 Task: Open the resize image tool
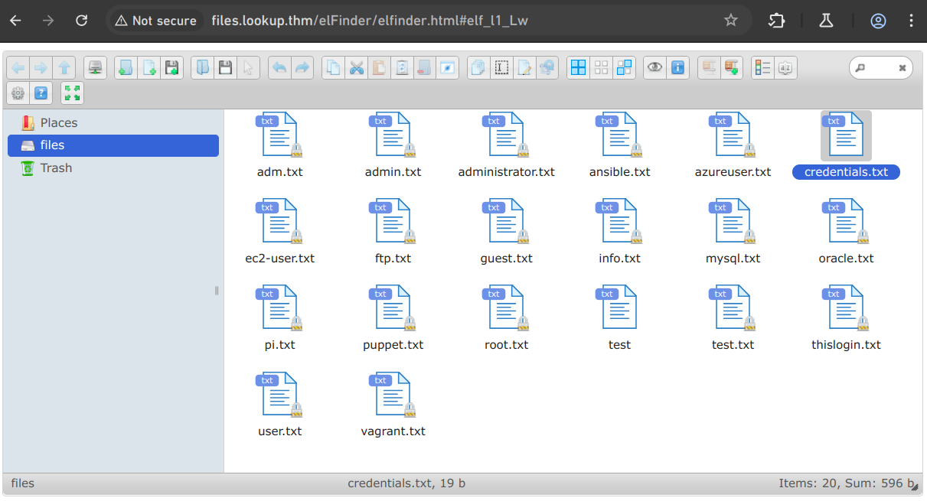pyautogui.click(x=547, y=68)
